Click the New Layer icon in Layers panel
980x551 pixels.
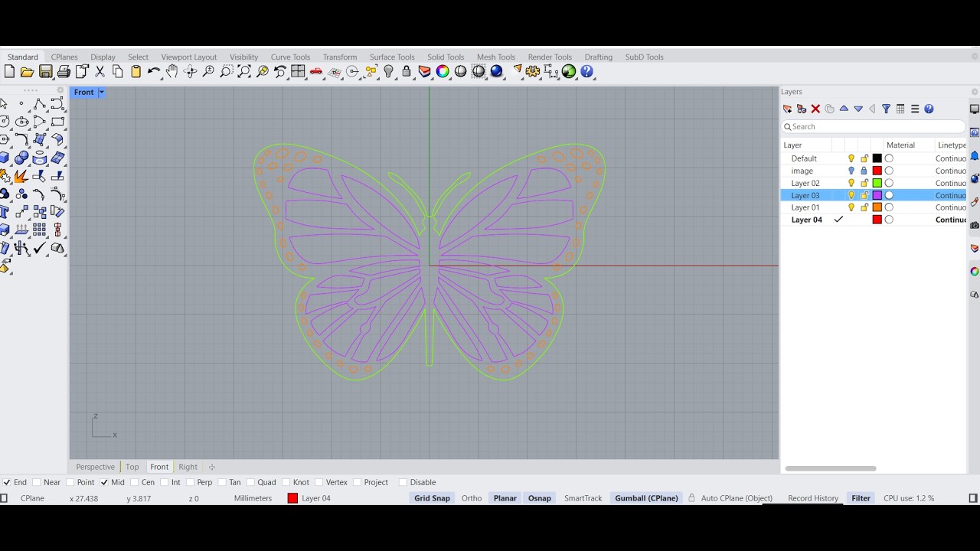tap(787, 109)
